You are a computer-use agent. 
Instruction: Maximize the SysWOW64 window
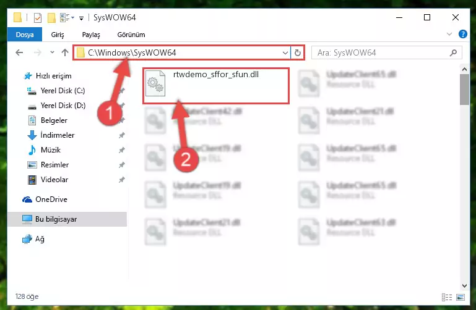click(427, 17)
